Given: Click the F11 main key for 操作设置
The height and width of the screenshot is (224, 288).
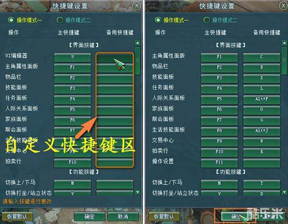Looking at the screenshot, I should [219, 163].
